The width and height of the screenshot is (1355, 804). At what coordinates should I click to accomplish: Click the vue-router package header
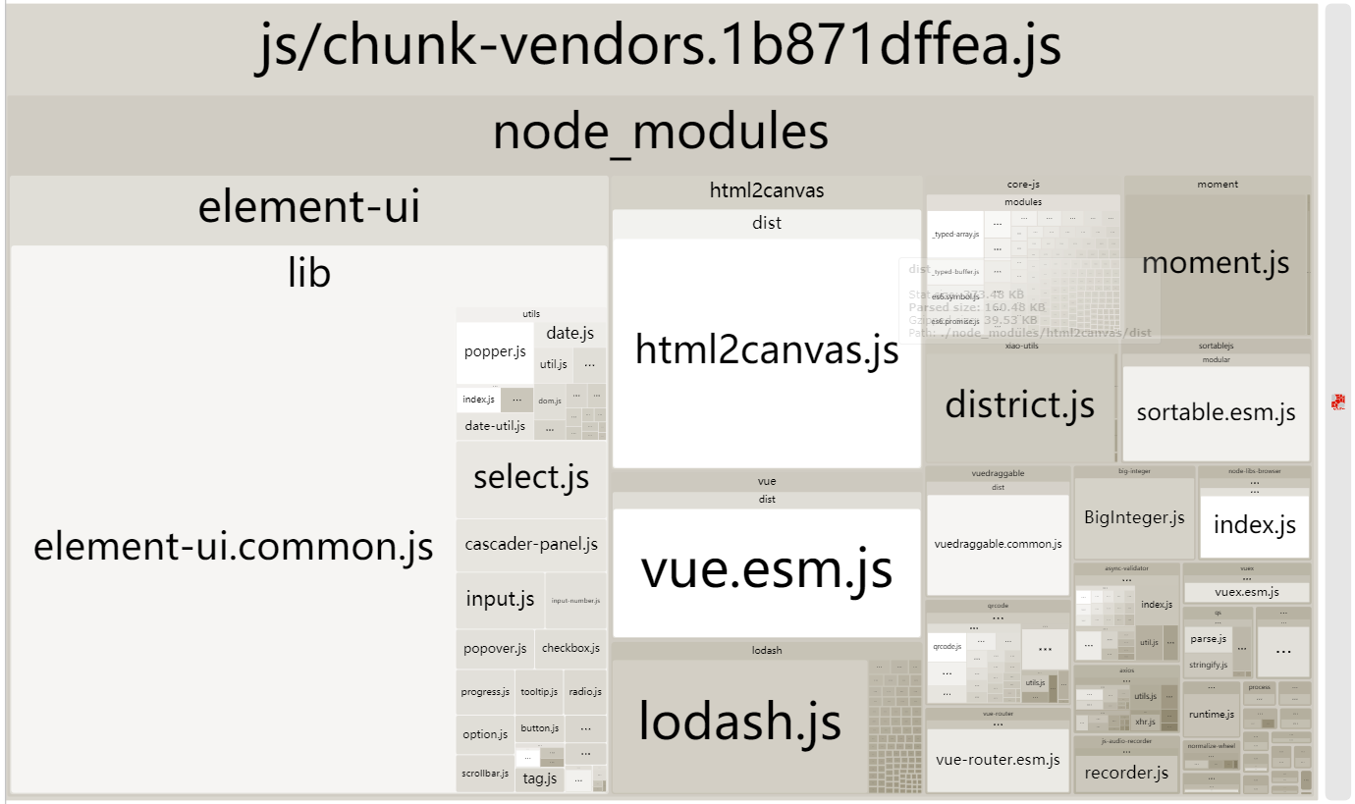(998, 714)
